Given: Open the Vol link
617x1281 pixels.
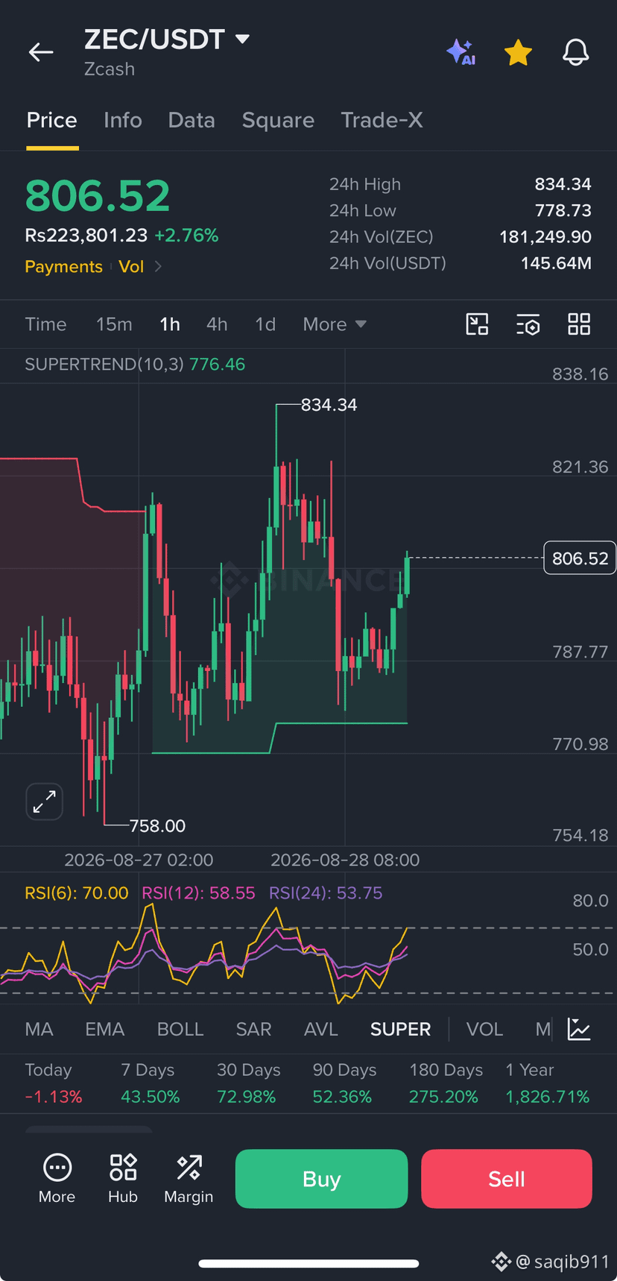Looking at the screenshot, I should coord(131,266).
